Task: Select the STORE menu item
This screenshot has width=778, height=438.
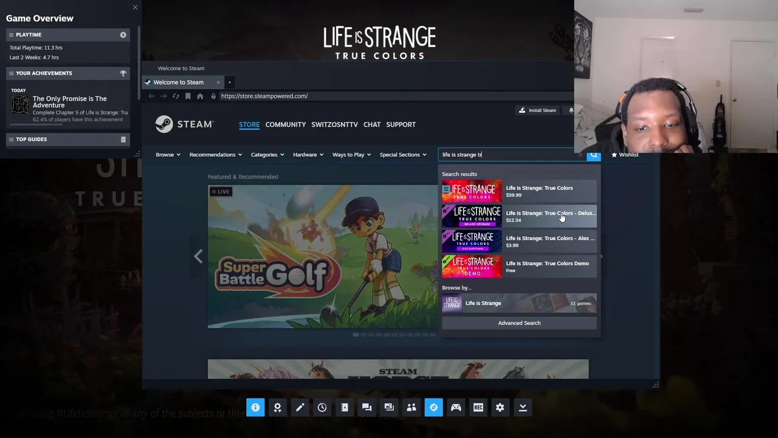Action: tap(249, 125)
